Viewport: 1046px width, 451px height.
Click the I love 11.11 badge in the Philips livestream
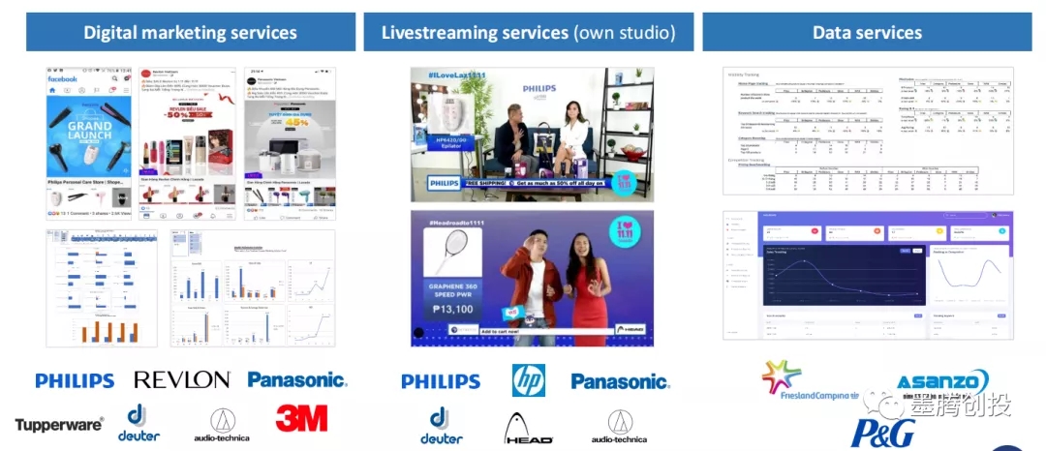tap(623, 183)
